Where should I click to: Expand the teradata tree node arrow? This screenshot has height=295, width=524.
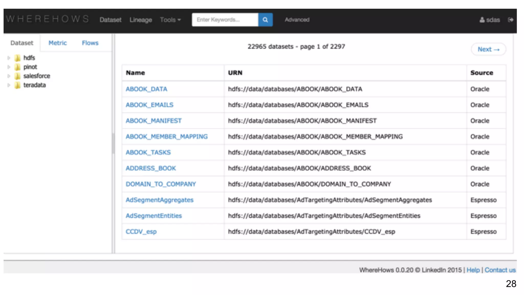(9, 85)
